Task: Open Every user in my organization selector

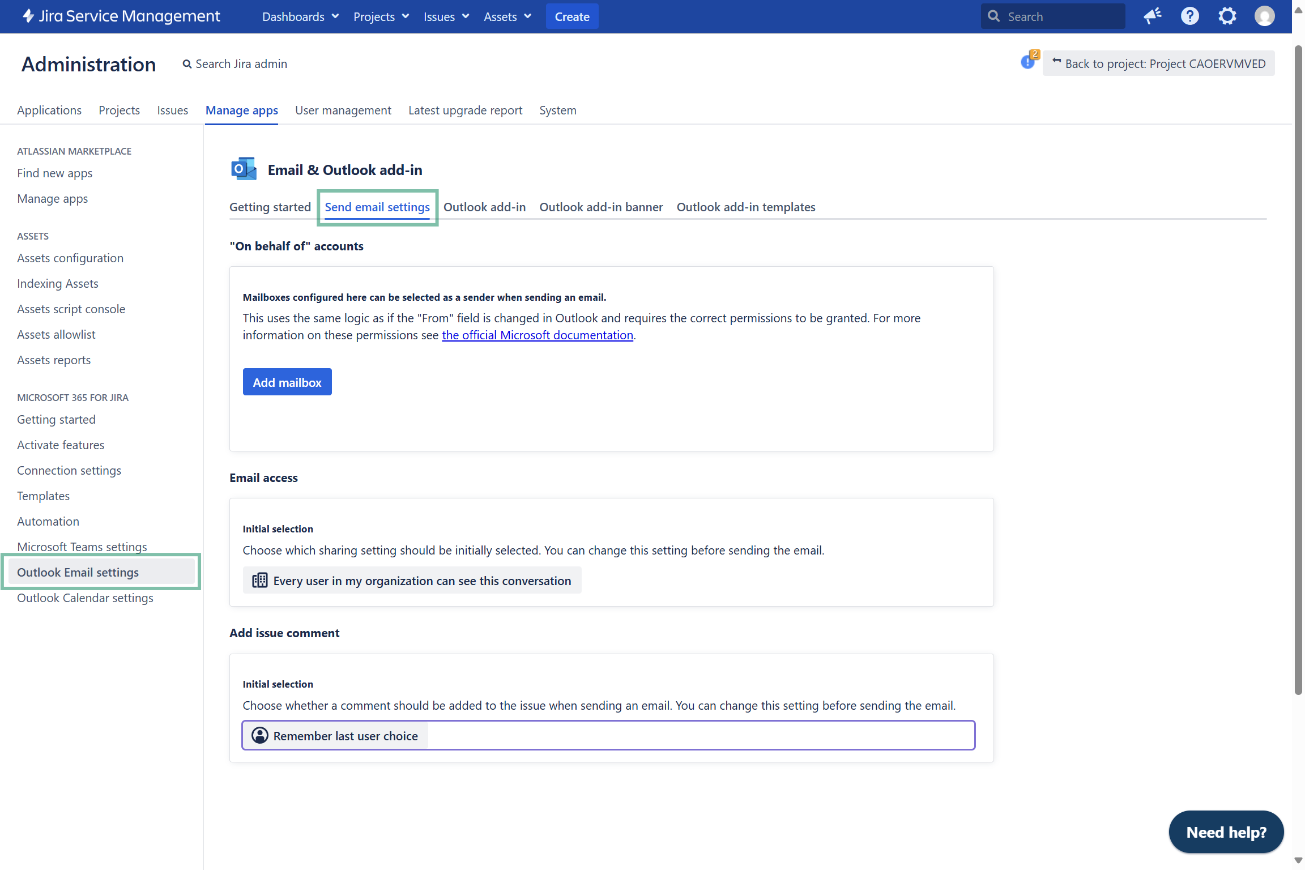Action: point(412,581)
